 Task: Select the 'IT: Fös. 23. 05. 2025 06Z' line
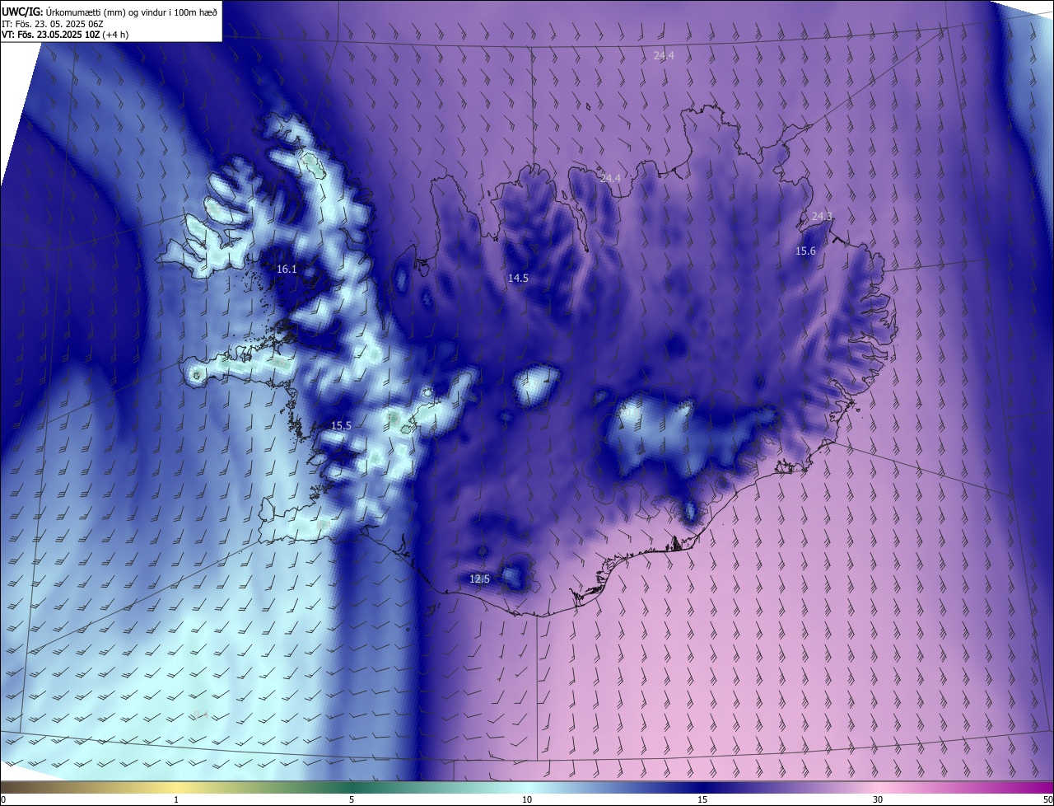click(x=52, y=23)
